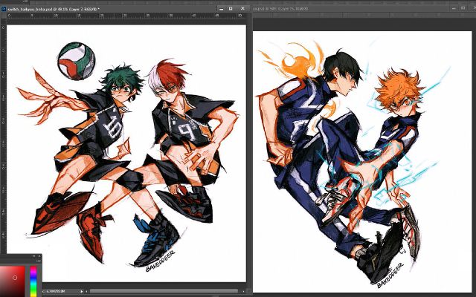Click the Photoshop icon on the left document's title bar
The width and height of the screenshot is (476, 297).
(x=4, y=9)
